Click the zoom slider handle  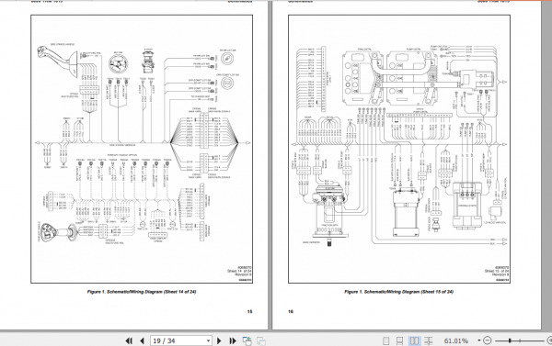pyautogui.click(x=510, y=340)
